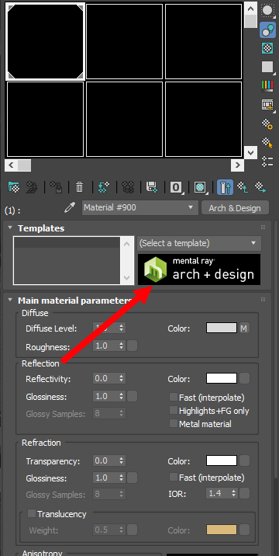Select the active first sample slot
Screen dimensions: 279x556
click(45, 41)
